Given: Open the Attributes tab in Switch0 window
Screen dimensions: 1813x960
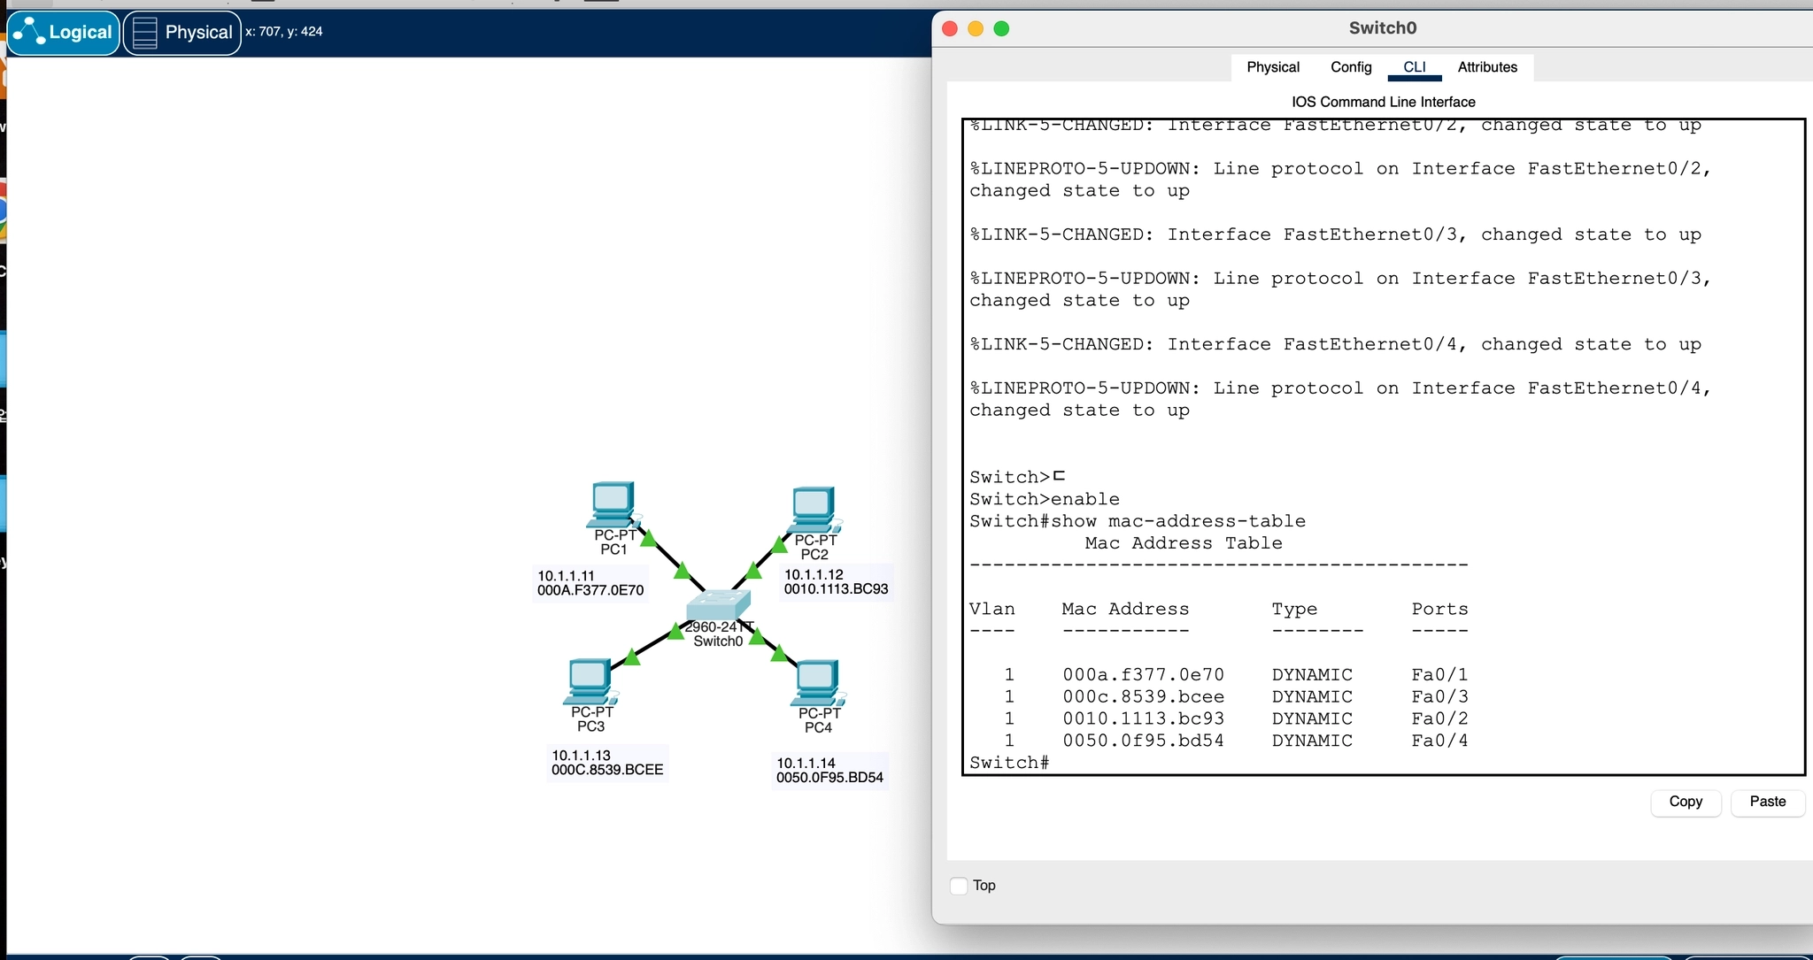Looking at the screenshot, I should click(x=1487, y=67).
